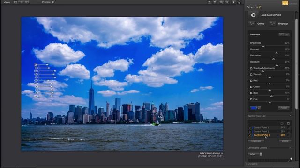
Task: Click the Ungroup control points icon
Action: click(272, 24)
